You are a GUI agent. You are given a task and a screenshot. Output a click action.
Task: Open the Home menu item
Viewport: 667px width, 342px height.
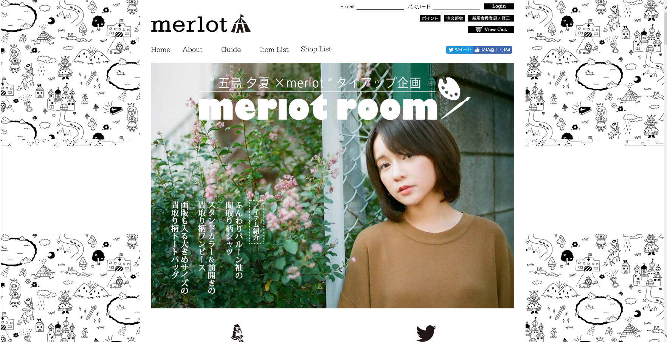point(161,50)
